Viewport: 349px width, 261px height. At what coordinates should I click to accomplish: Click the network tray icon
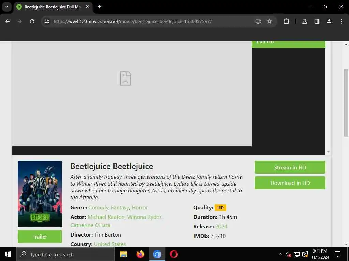tap(297, 254)
